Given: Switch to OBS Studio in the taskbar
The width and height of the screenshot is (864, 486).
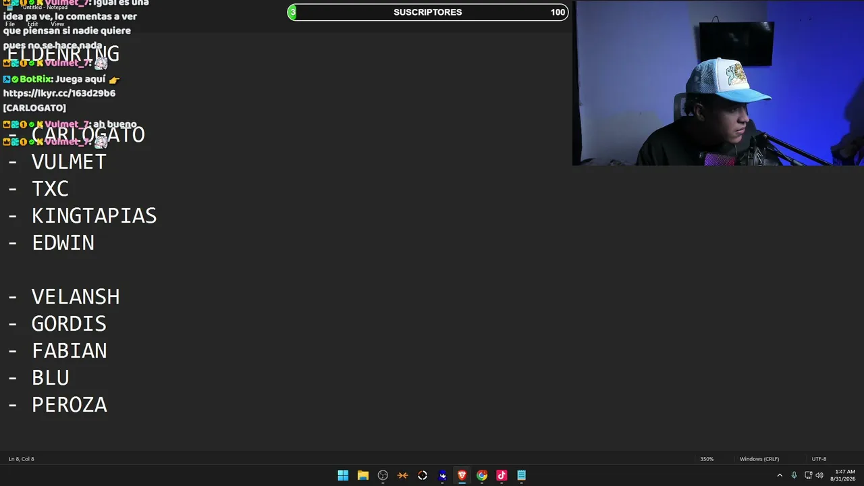Looking at the screenshot, I should [x=383, y=475].
